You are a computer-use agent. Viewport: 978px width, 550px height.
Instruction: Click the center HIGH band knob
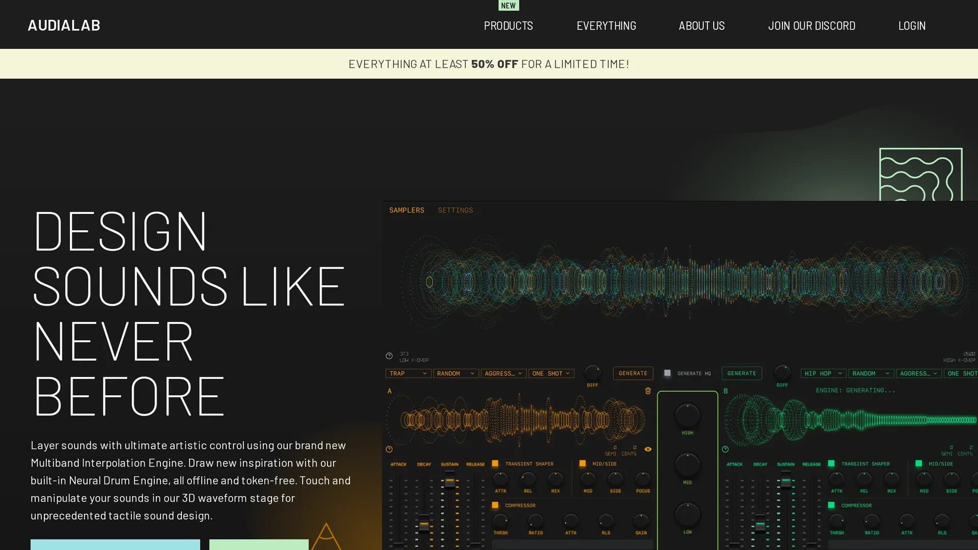(x=687, y=415)
